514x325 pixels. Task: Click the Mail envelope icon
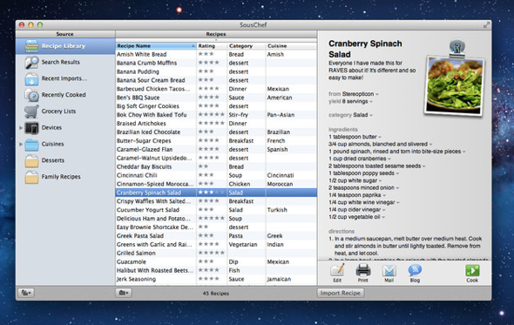coord(389,271)
